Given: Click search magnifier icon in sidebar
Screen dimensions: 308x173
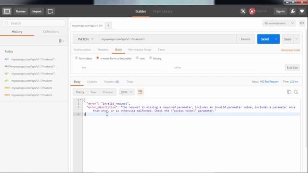Looking at the screenshot, I should coord(6,23).
